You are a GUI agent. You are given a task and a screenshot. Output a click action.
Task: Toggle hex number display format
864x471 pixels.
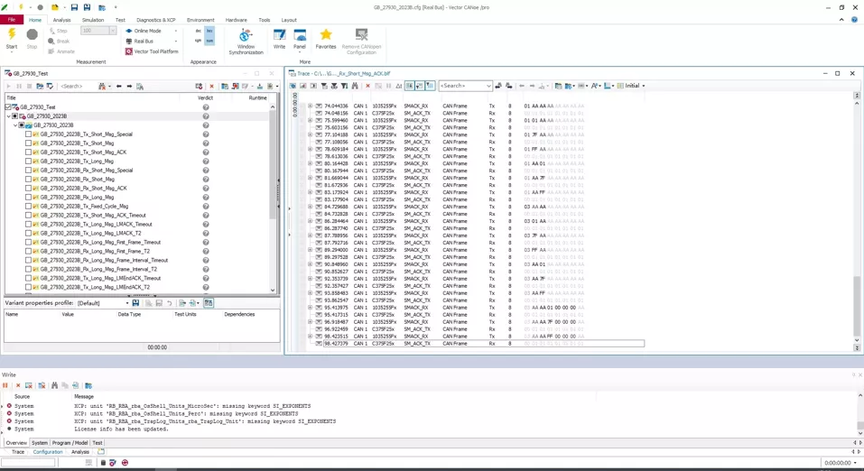209,31
